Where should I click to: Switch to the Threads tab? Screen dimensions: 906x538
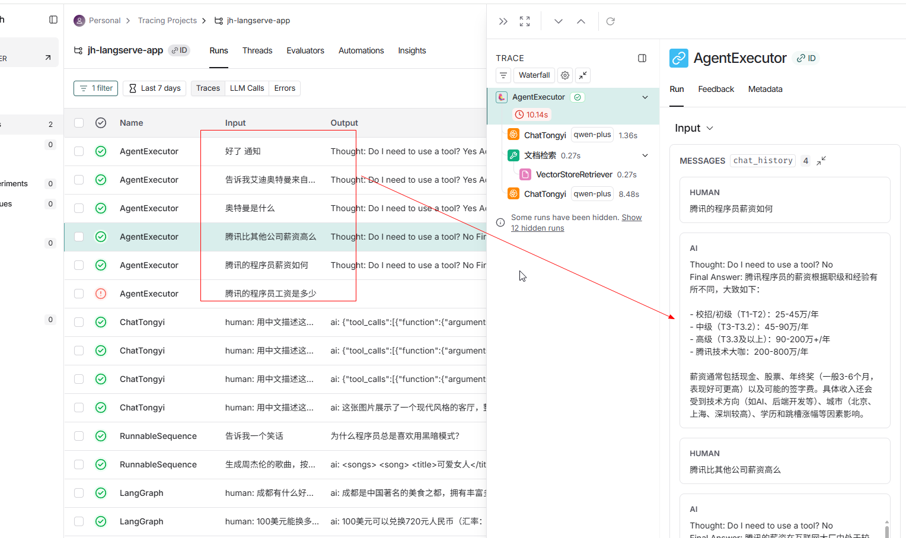[257, 50]
